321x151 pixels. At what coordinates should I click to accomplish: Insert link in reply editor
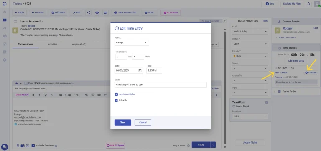pyautogui.click(x=87, y=95)
